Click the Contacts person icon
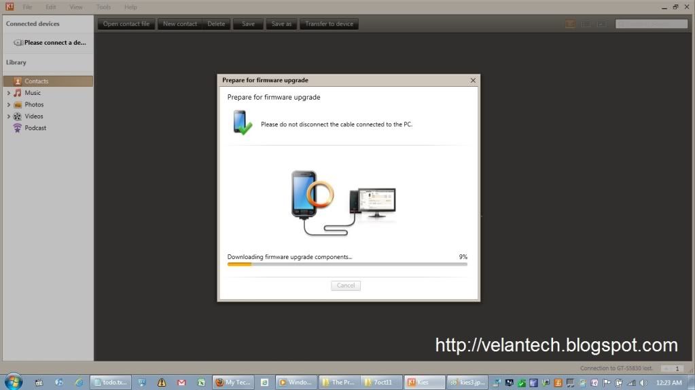Image resolution: width=695 pixels, height=390 pixels. pyautogui.click(x=17, y=81)
